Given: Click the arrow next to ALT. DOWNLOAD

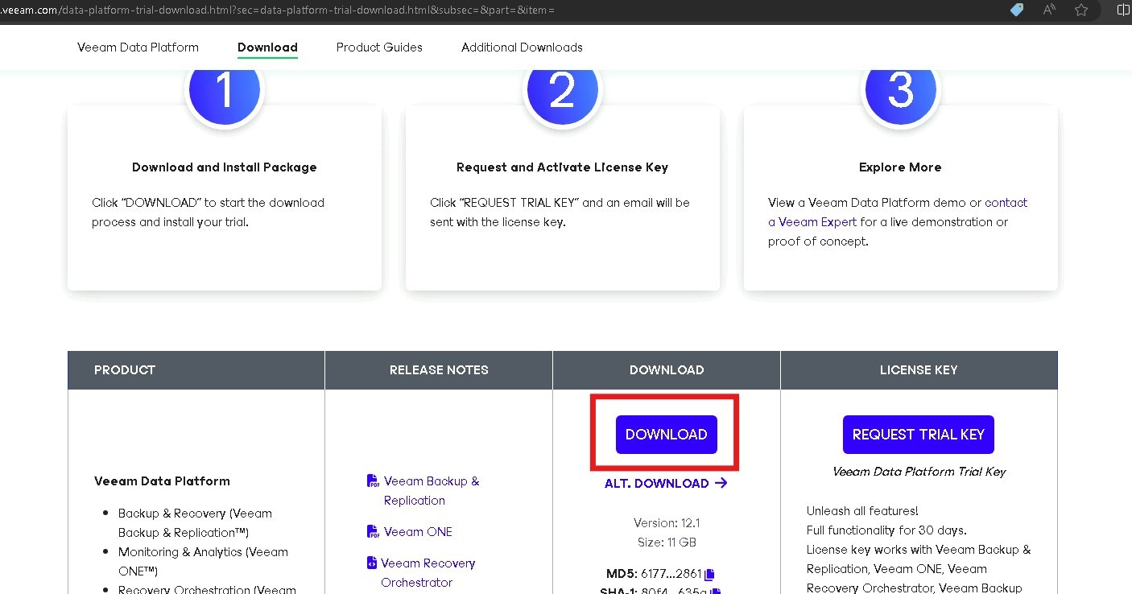Looking at the screenshot, I should [x=721, y=483].
